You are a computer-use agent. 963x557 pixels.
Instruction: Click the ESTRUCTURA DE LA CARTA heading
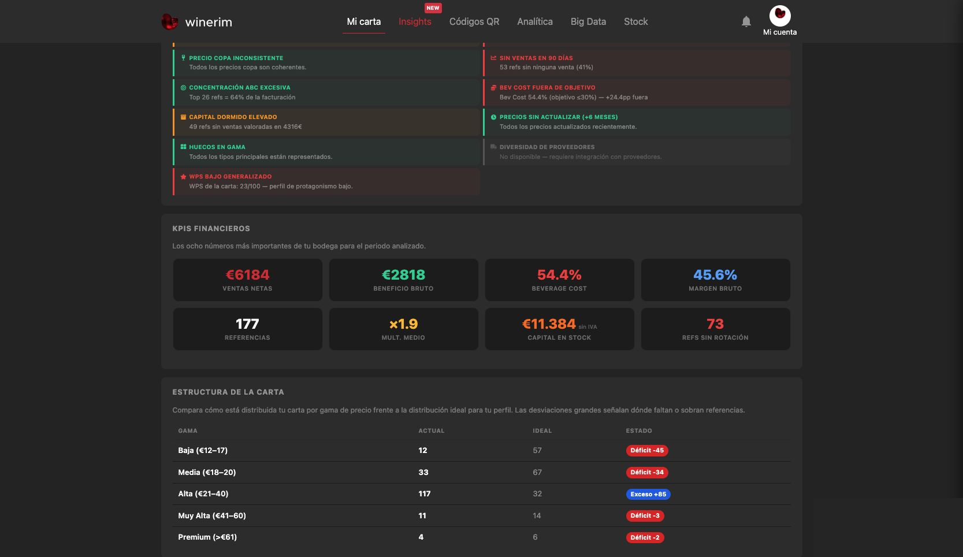click(228, 392)
